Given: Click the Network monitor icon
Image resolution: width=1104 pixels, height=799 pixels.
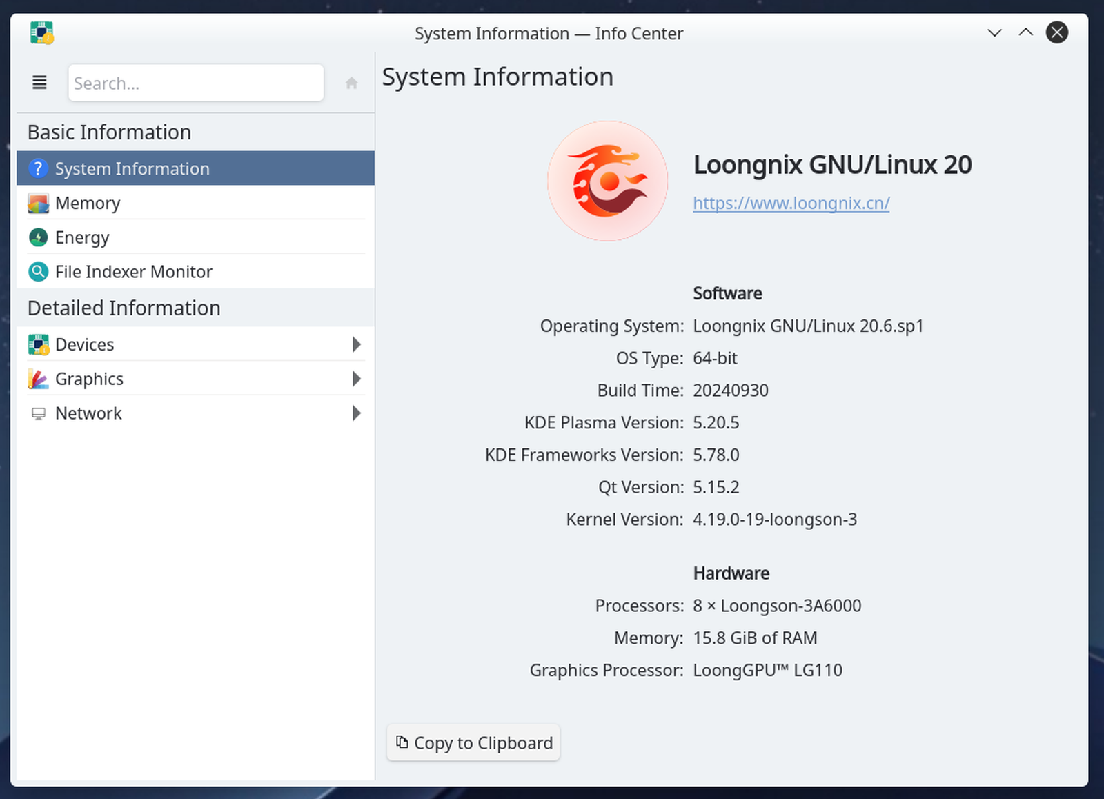Looking at the screenshot, I should (38, 413).
